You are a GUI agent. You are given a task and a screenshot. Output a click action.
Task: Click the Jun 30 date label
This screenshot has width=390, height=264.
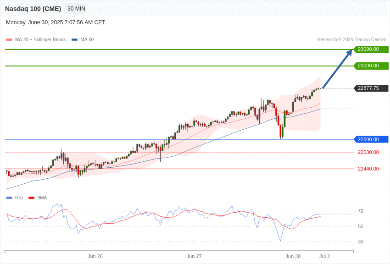(293, 256)
